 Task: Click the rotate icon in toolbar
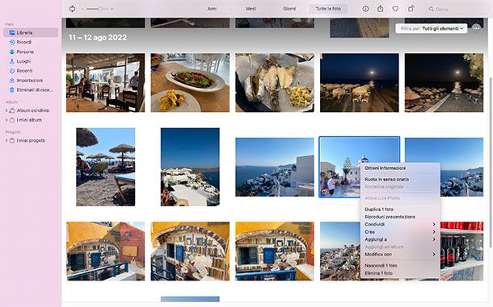pos(411,9)
